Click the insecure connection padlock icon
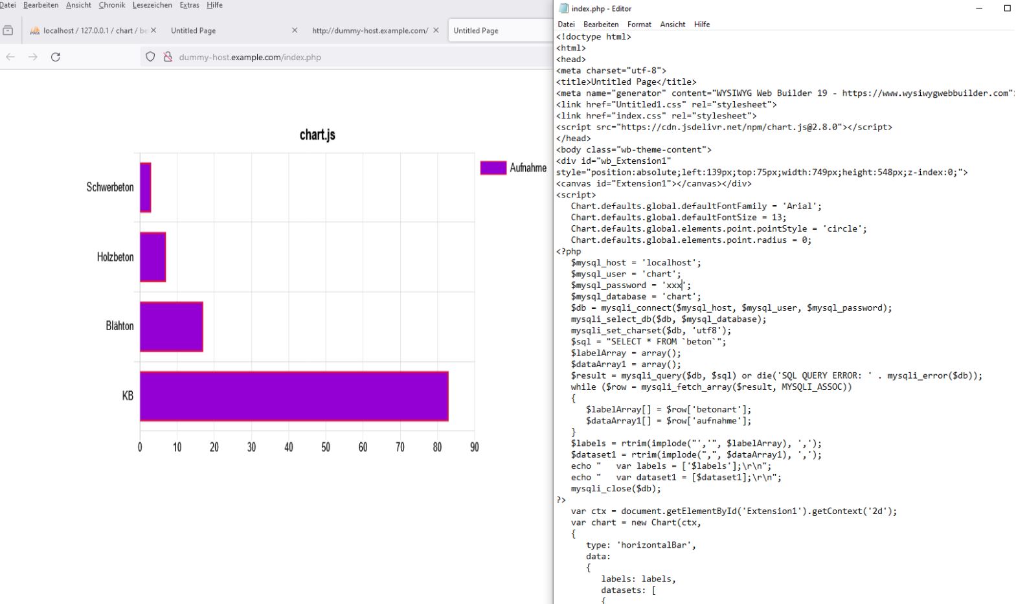Screen dimensions: 1016x604 click(x=168, y=57)
